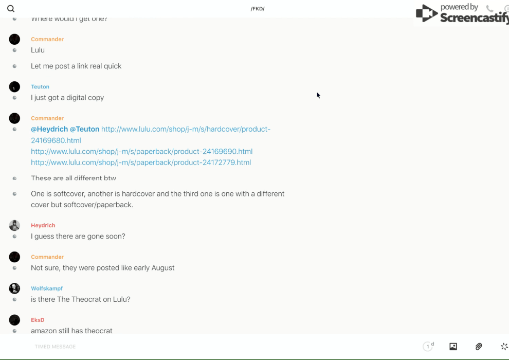Click Teuton's avatar picture
The height and width of the screenshot is (360, 509).
(x=14, y=87)
